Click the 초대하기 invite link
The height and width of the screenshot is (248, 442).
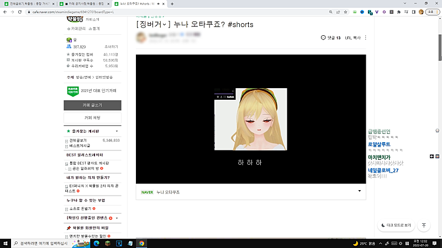click(x=112, y=47)
